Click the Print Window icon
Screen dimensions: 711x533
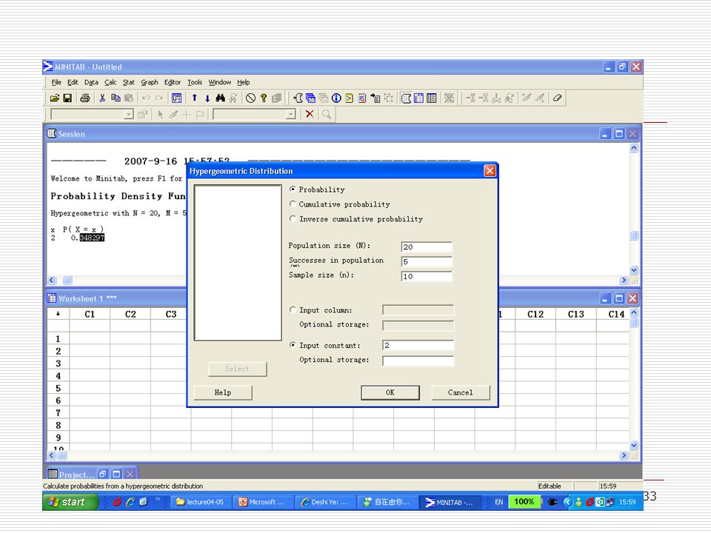coord(84,98)
